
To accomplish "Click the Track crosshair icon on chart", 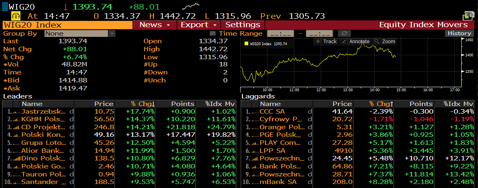I will 318,42.
